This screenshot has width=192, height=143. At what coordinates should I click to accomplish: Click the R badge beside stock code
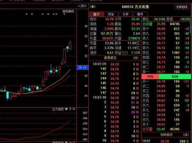(93, 7)
